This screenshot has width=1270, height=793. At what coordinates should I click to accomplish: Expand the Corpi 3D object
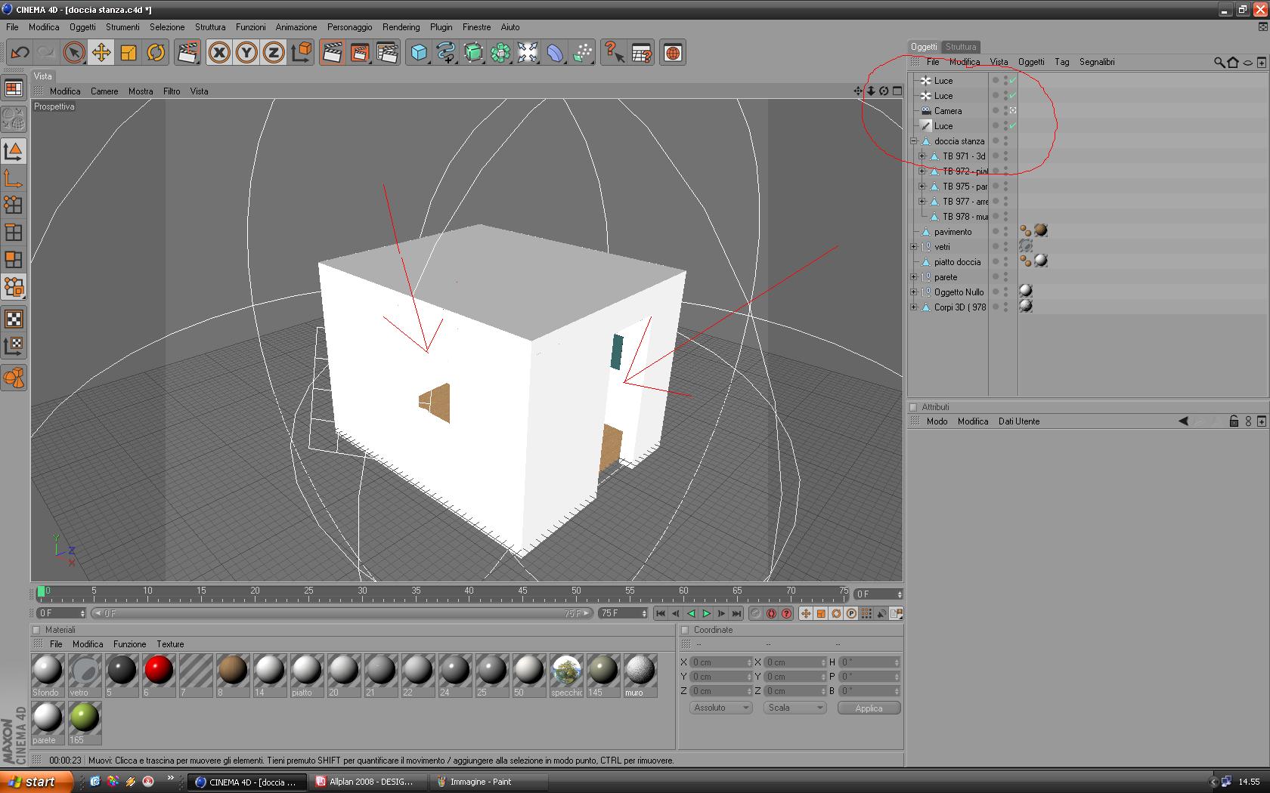pyautogui.click(x=914, y=307)
